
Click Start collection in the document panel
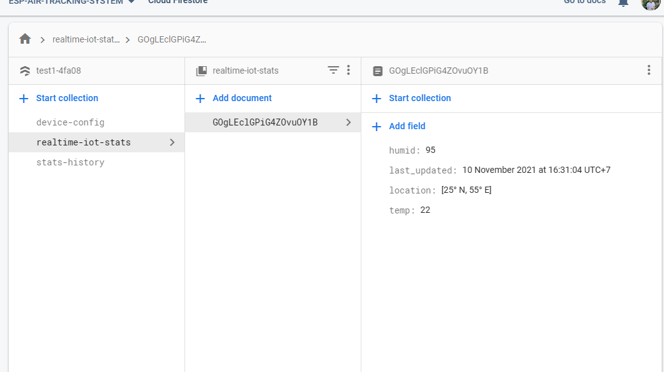(420, 98)
